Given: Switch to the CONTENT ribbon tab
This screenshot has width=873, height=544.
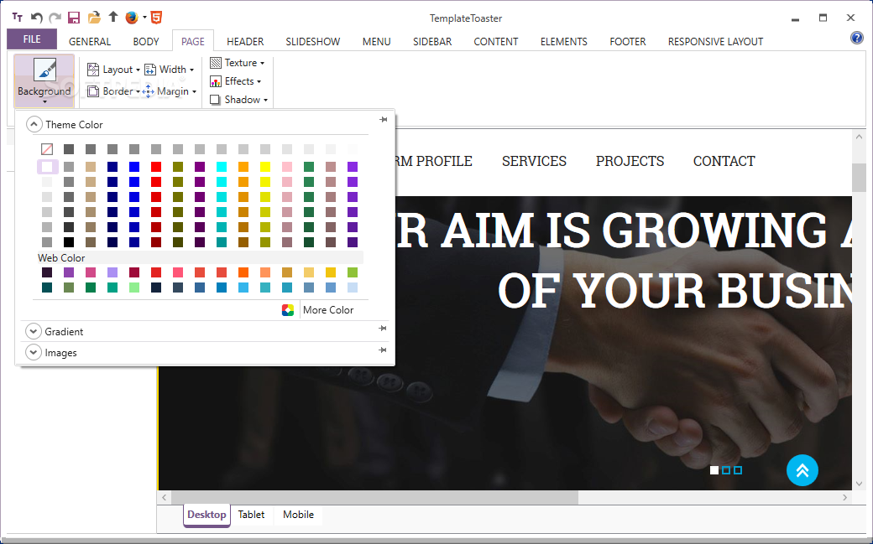Looking at the screenshot, I should (495, 42).
